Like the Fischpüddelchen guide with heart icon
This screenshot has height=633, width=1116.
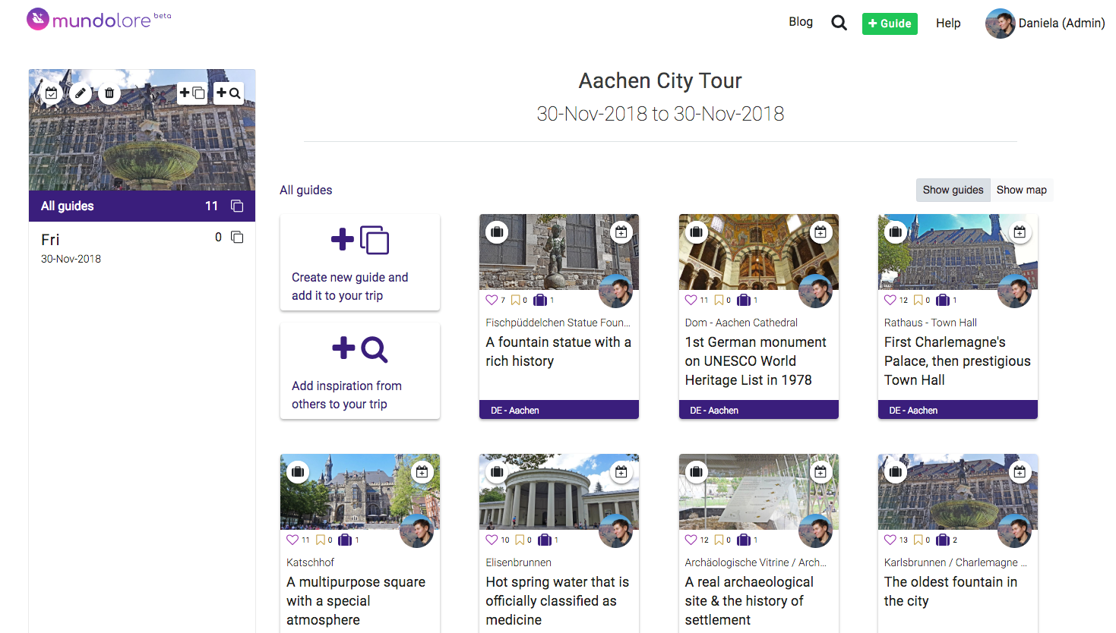pos(492,300)
